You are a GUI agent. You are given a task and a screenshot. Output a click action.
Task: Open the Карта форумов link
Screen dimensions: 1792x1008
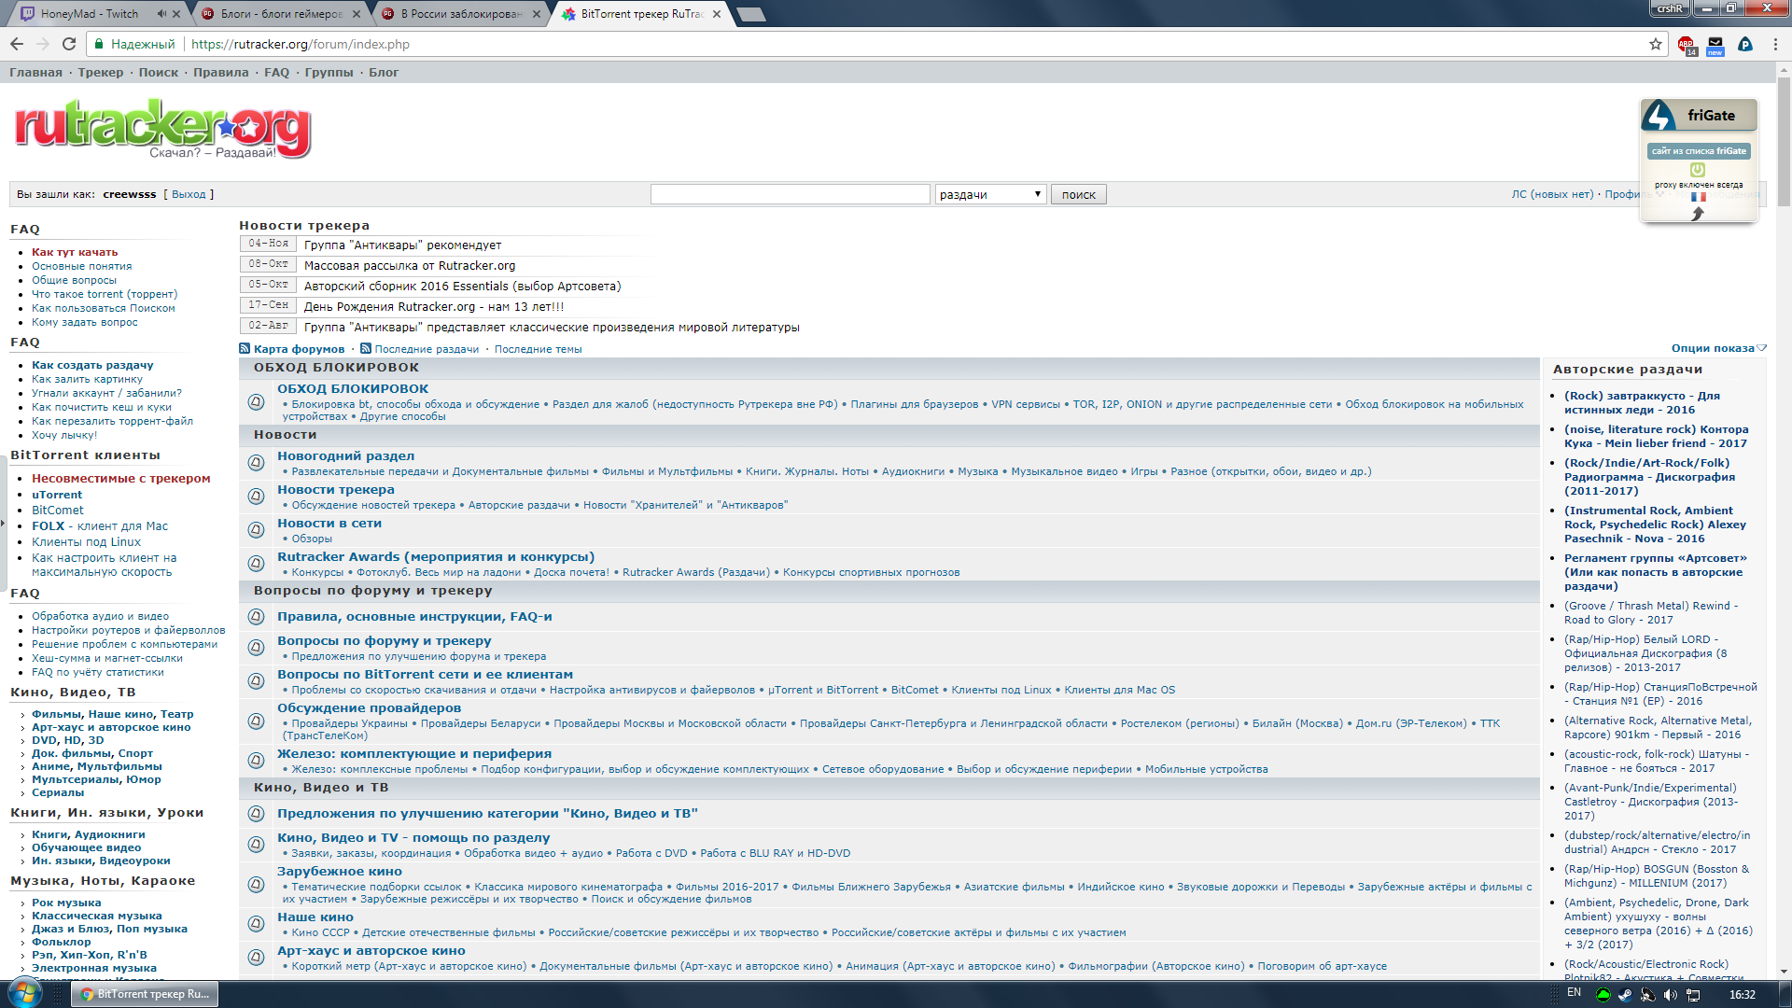click(x=299, y=349)
